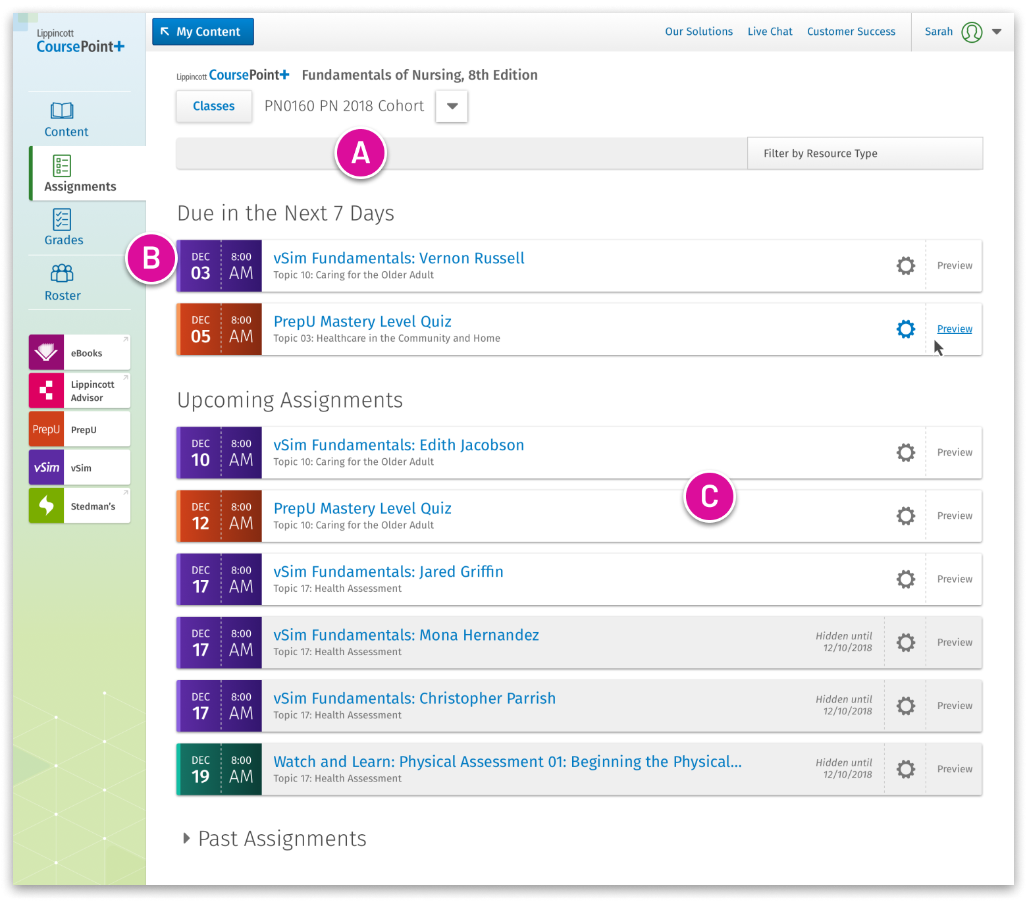
Task: Expand the class cohort dropdown arrow
Action: coord(452,107)
